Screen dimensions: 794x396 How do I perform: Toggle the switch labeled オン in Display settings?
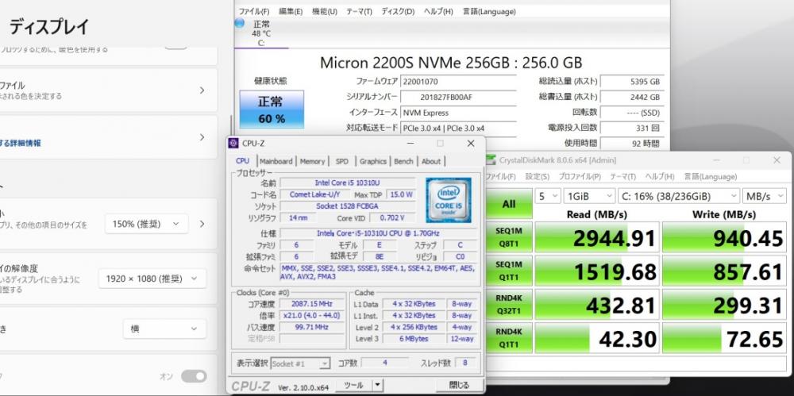(194, 376)
